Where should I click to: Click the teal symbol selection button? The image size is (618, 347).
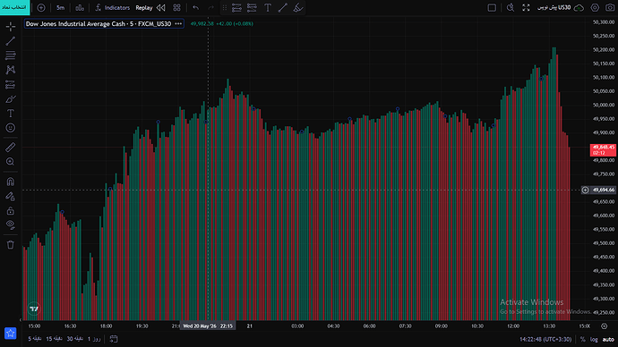pos(14,7)
